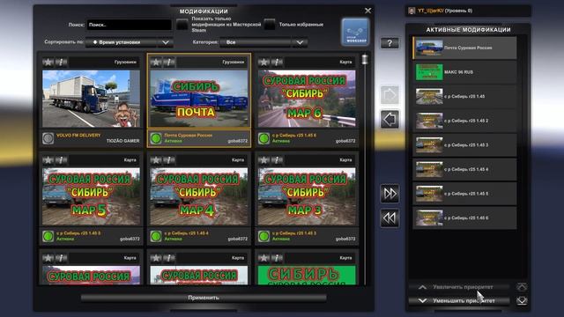Click VOLVO FM DELIVERY mod title
The image size is (564, 317).
pos(78,135)
